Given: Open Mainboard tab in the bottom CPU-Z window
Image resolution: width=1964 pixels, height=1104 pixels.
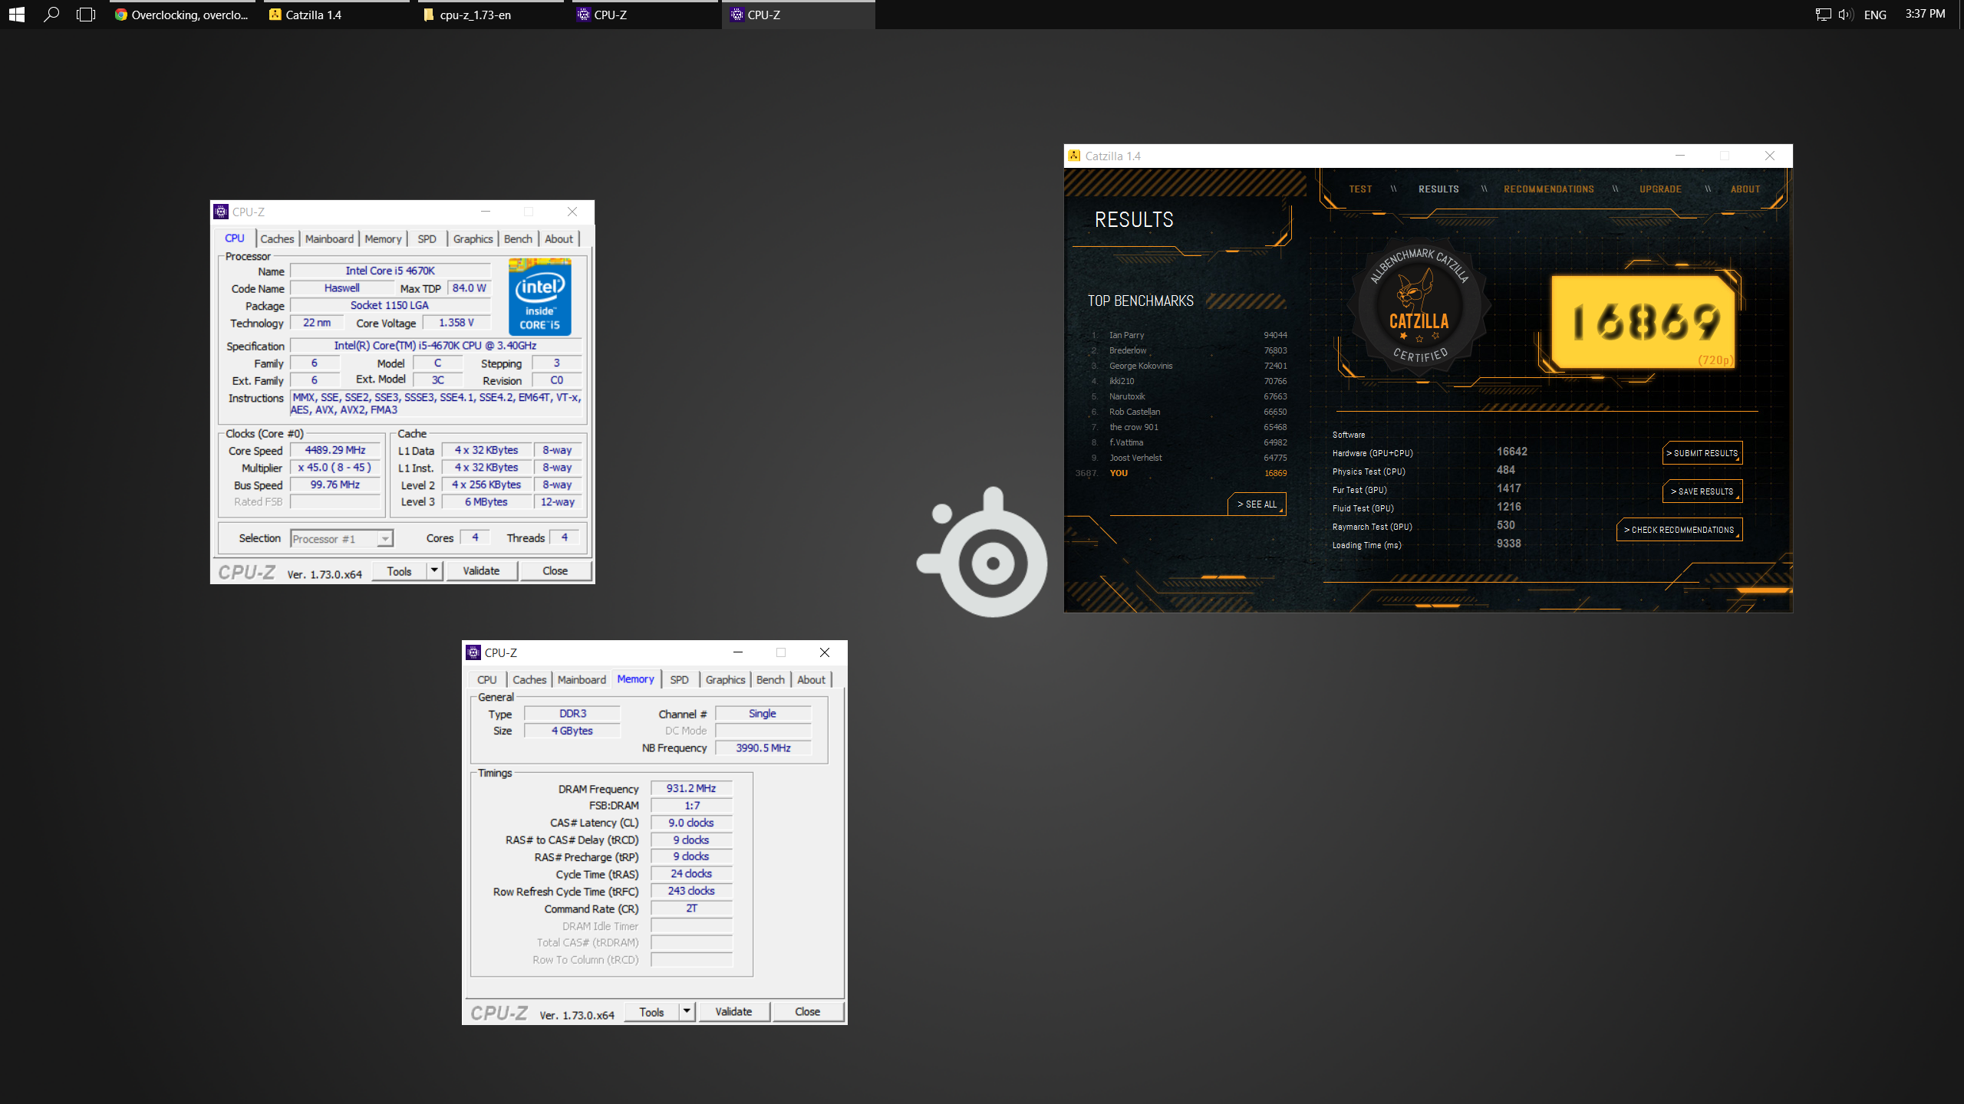Looking at the screenshot, I should [582, 679].
